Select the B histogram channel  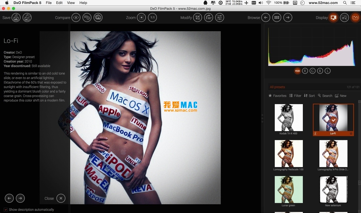(x=320, y=71)
